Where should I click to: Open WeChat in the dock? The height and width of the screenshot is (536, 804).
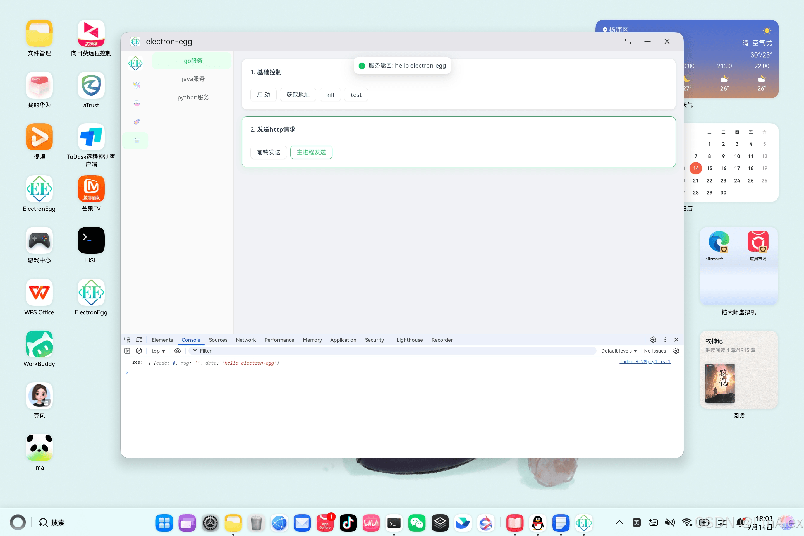pyautogui.click(x=417, y=523)
